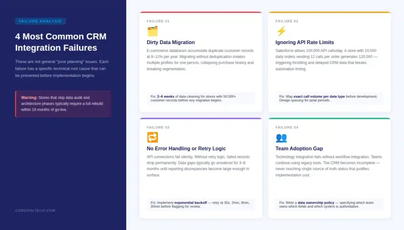Click the heading '4 Most Common CRM Integration Failures'

(x=61, y=42)
